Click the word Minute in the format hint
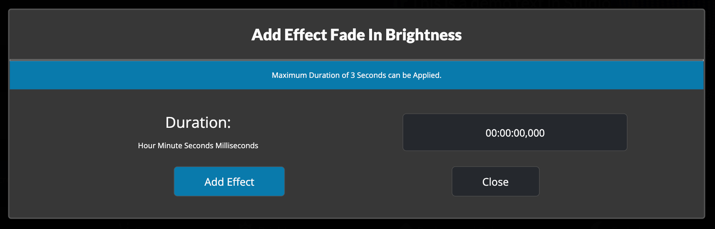The height and width of the screenshot is (229, 715). pyautogui.click(x=170, y=146)
